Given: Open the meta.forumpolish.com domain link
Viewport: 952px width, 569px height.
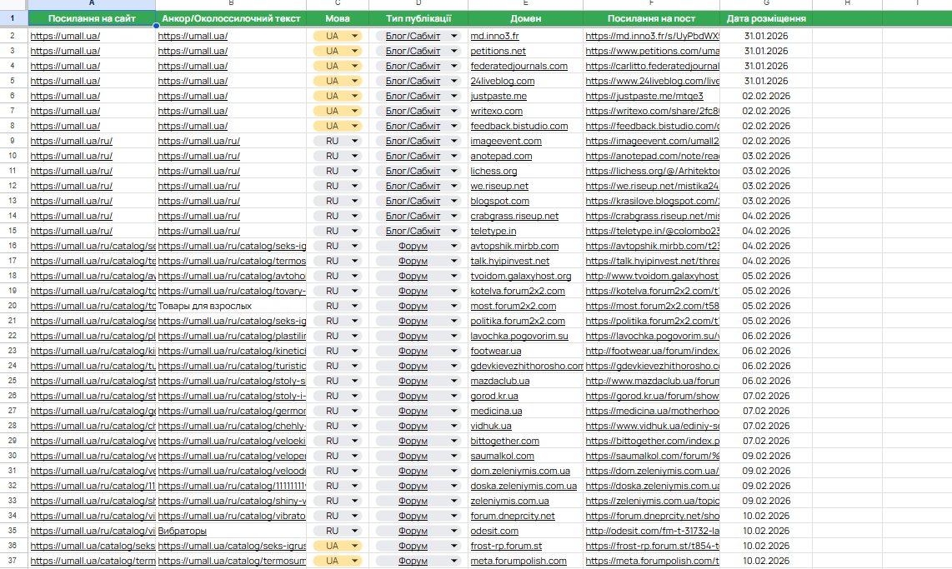Looking at the screenshot, I should pyautogui.click(x=519, y=562).
